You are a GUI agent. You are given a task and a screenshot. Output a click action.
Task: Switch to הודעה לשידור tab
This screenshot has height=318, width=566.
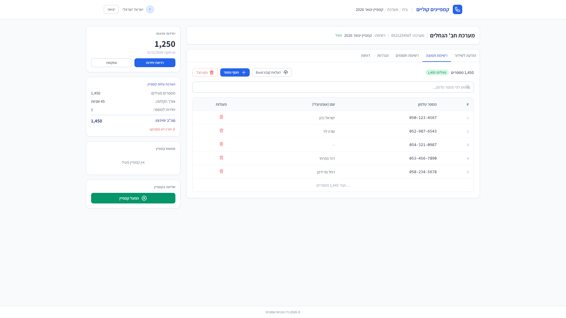point(465,56)
